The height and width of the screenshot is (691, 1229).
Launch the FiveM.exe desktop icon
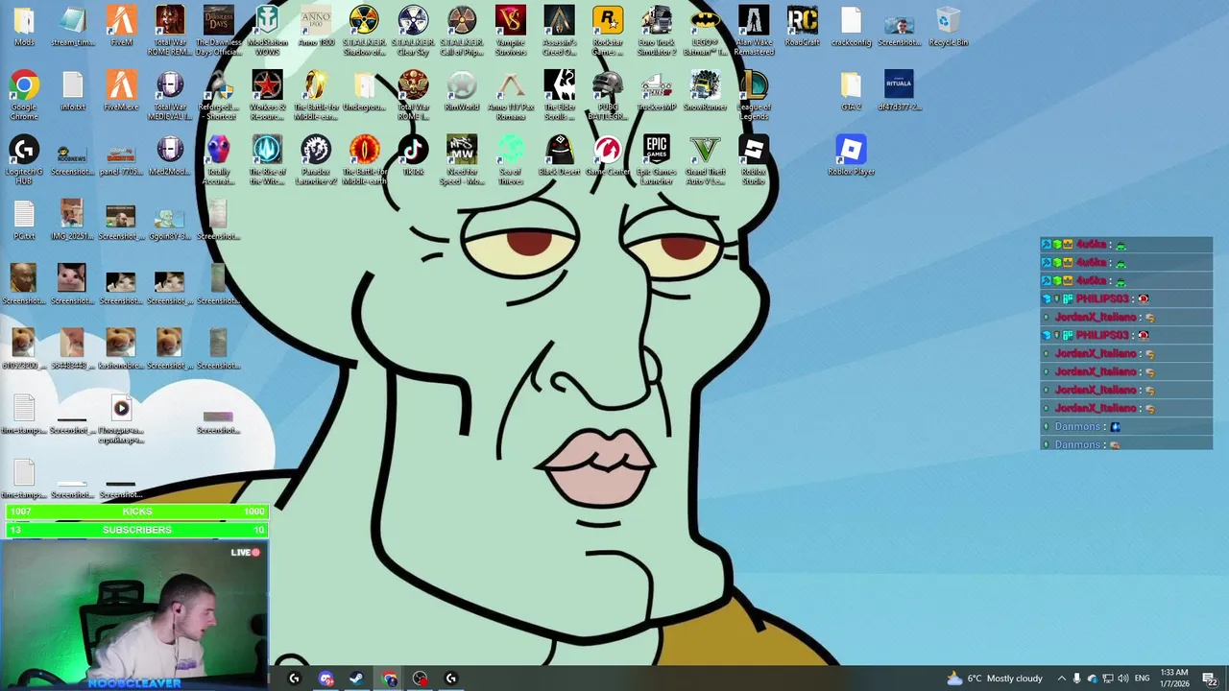(121, 91)
